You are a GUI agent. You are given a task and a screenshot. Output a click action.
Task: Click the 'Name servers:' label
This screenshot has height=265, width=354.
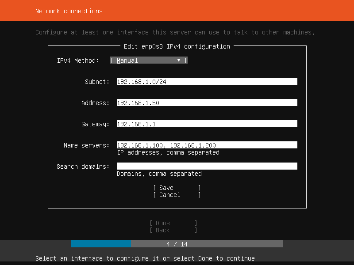(86, 145)
